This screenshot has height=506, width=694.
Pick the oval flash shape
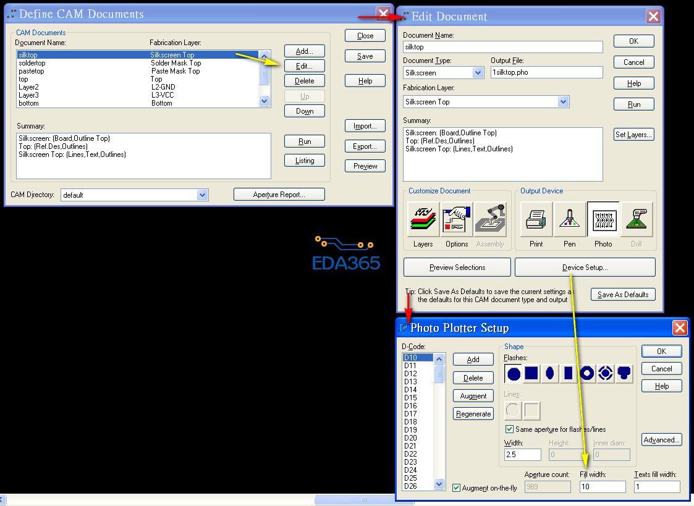550,373
